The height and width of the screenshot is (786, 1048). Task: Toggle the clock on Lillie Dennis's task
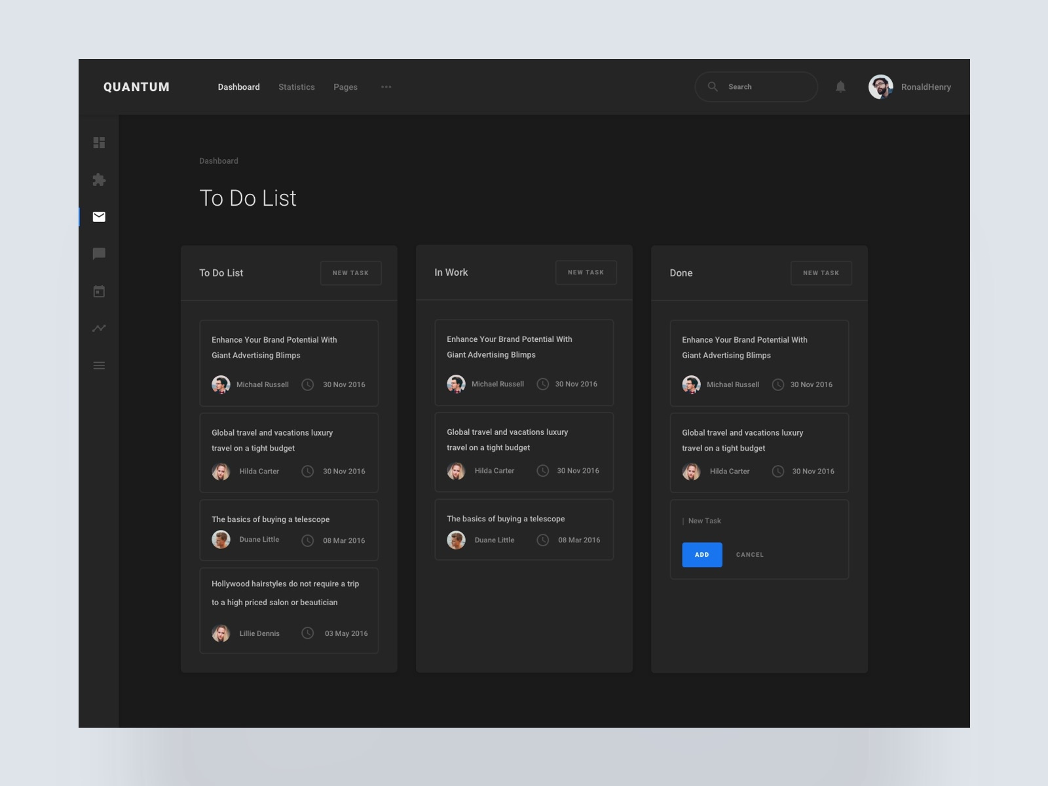click(x=308, y=633)
